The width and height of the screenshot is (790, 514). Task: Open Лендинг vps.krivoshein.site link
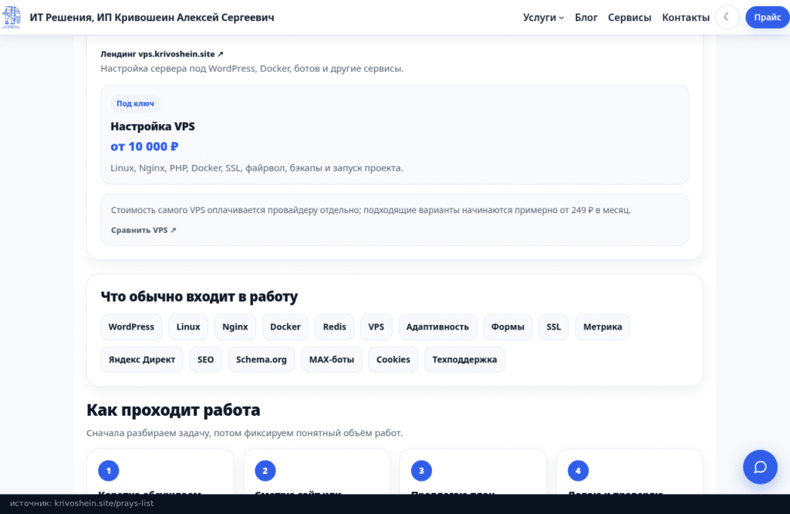[x=162, y=54]
